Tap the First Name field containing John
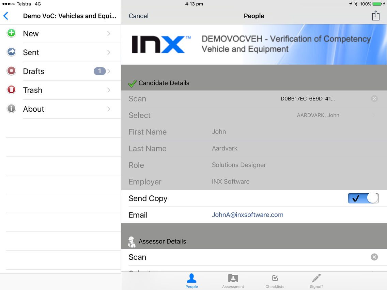Image resolution: width=387 pixels, height=290 pixels. (254, 132)
